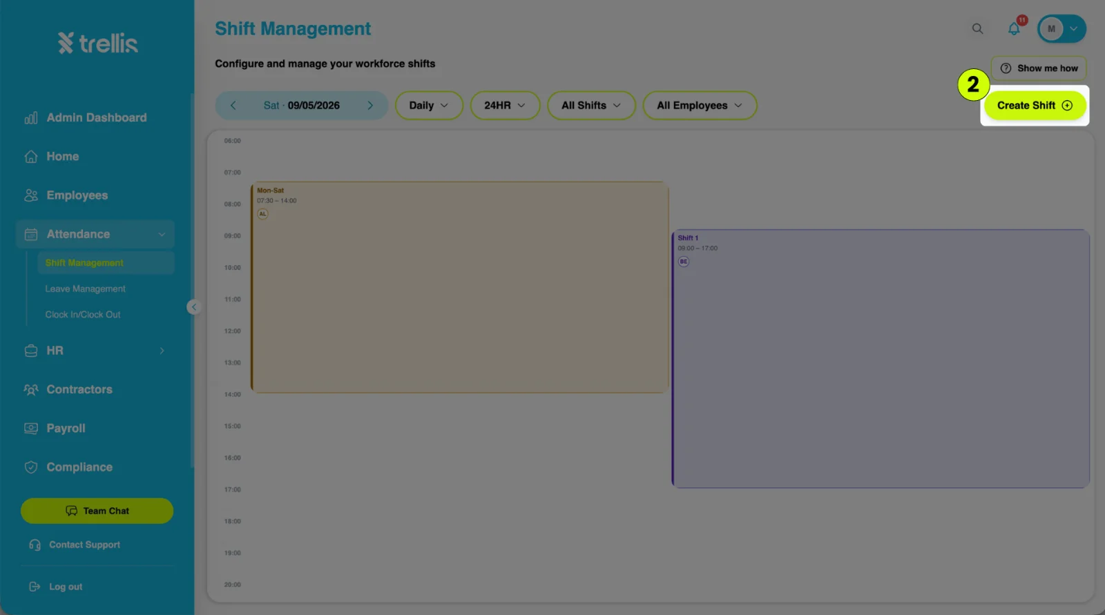Image resolution: width=1105 pixels, height=615 pixels.
Task: Go to the previous day arrow
Action: (x=233, y=106)
